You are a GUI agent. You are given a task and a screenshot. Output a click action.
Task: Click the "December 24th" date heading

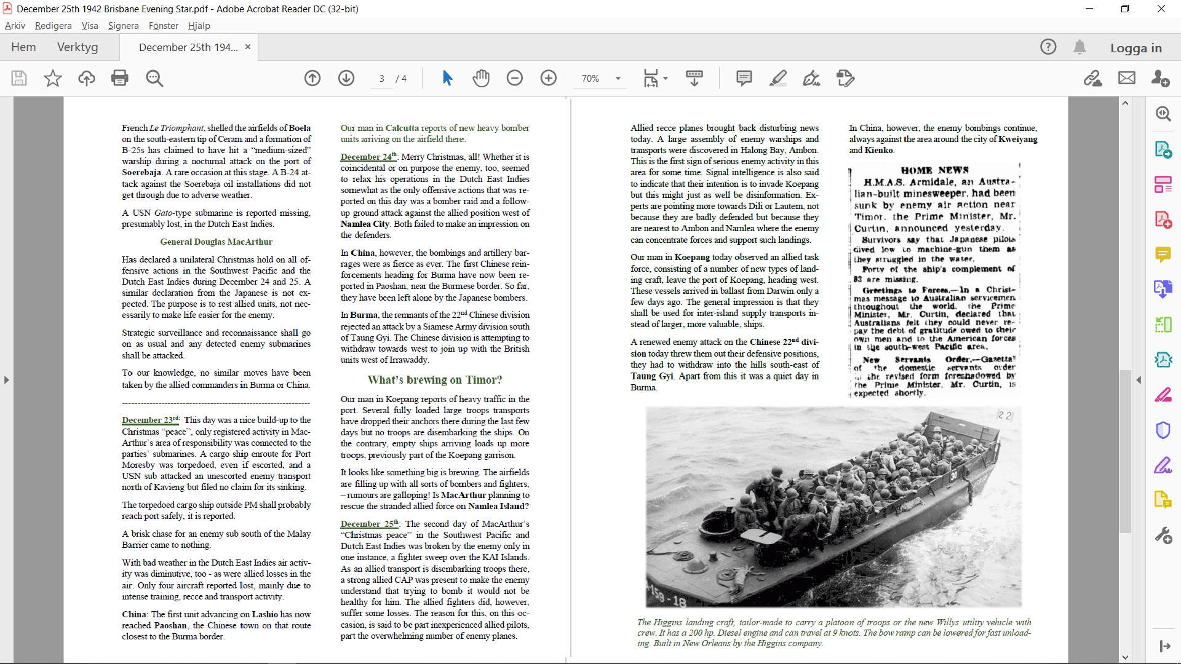[368, 157]
